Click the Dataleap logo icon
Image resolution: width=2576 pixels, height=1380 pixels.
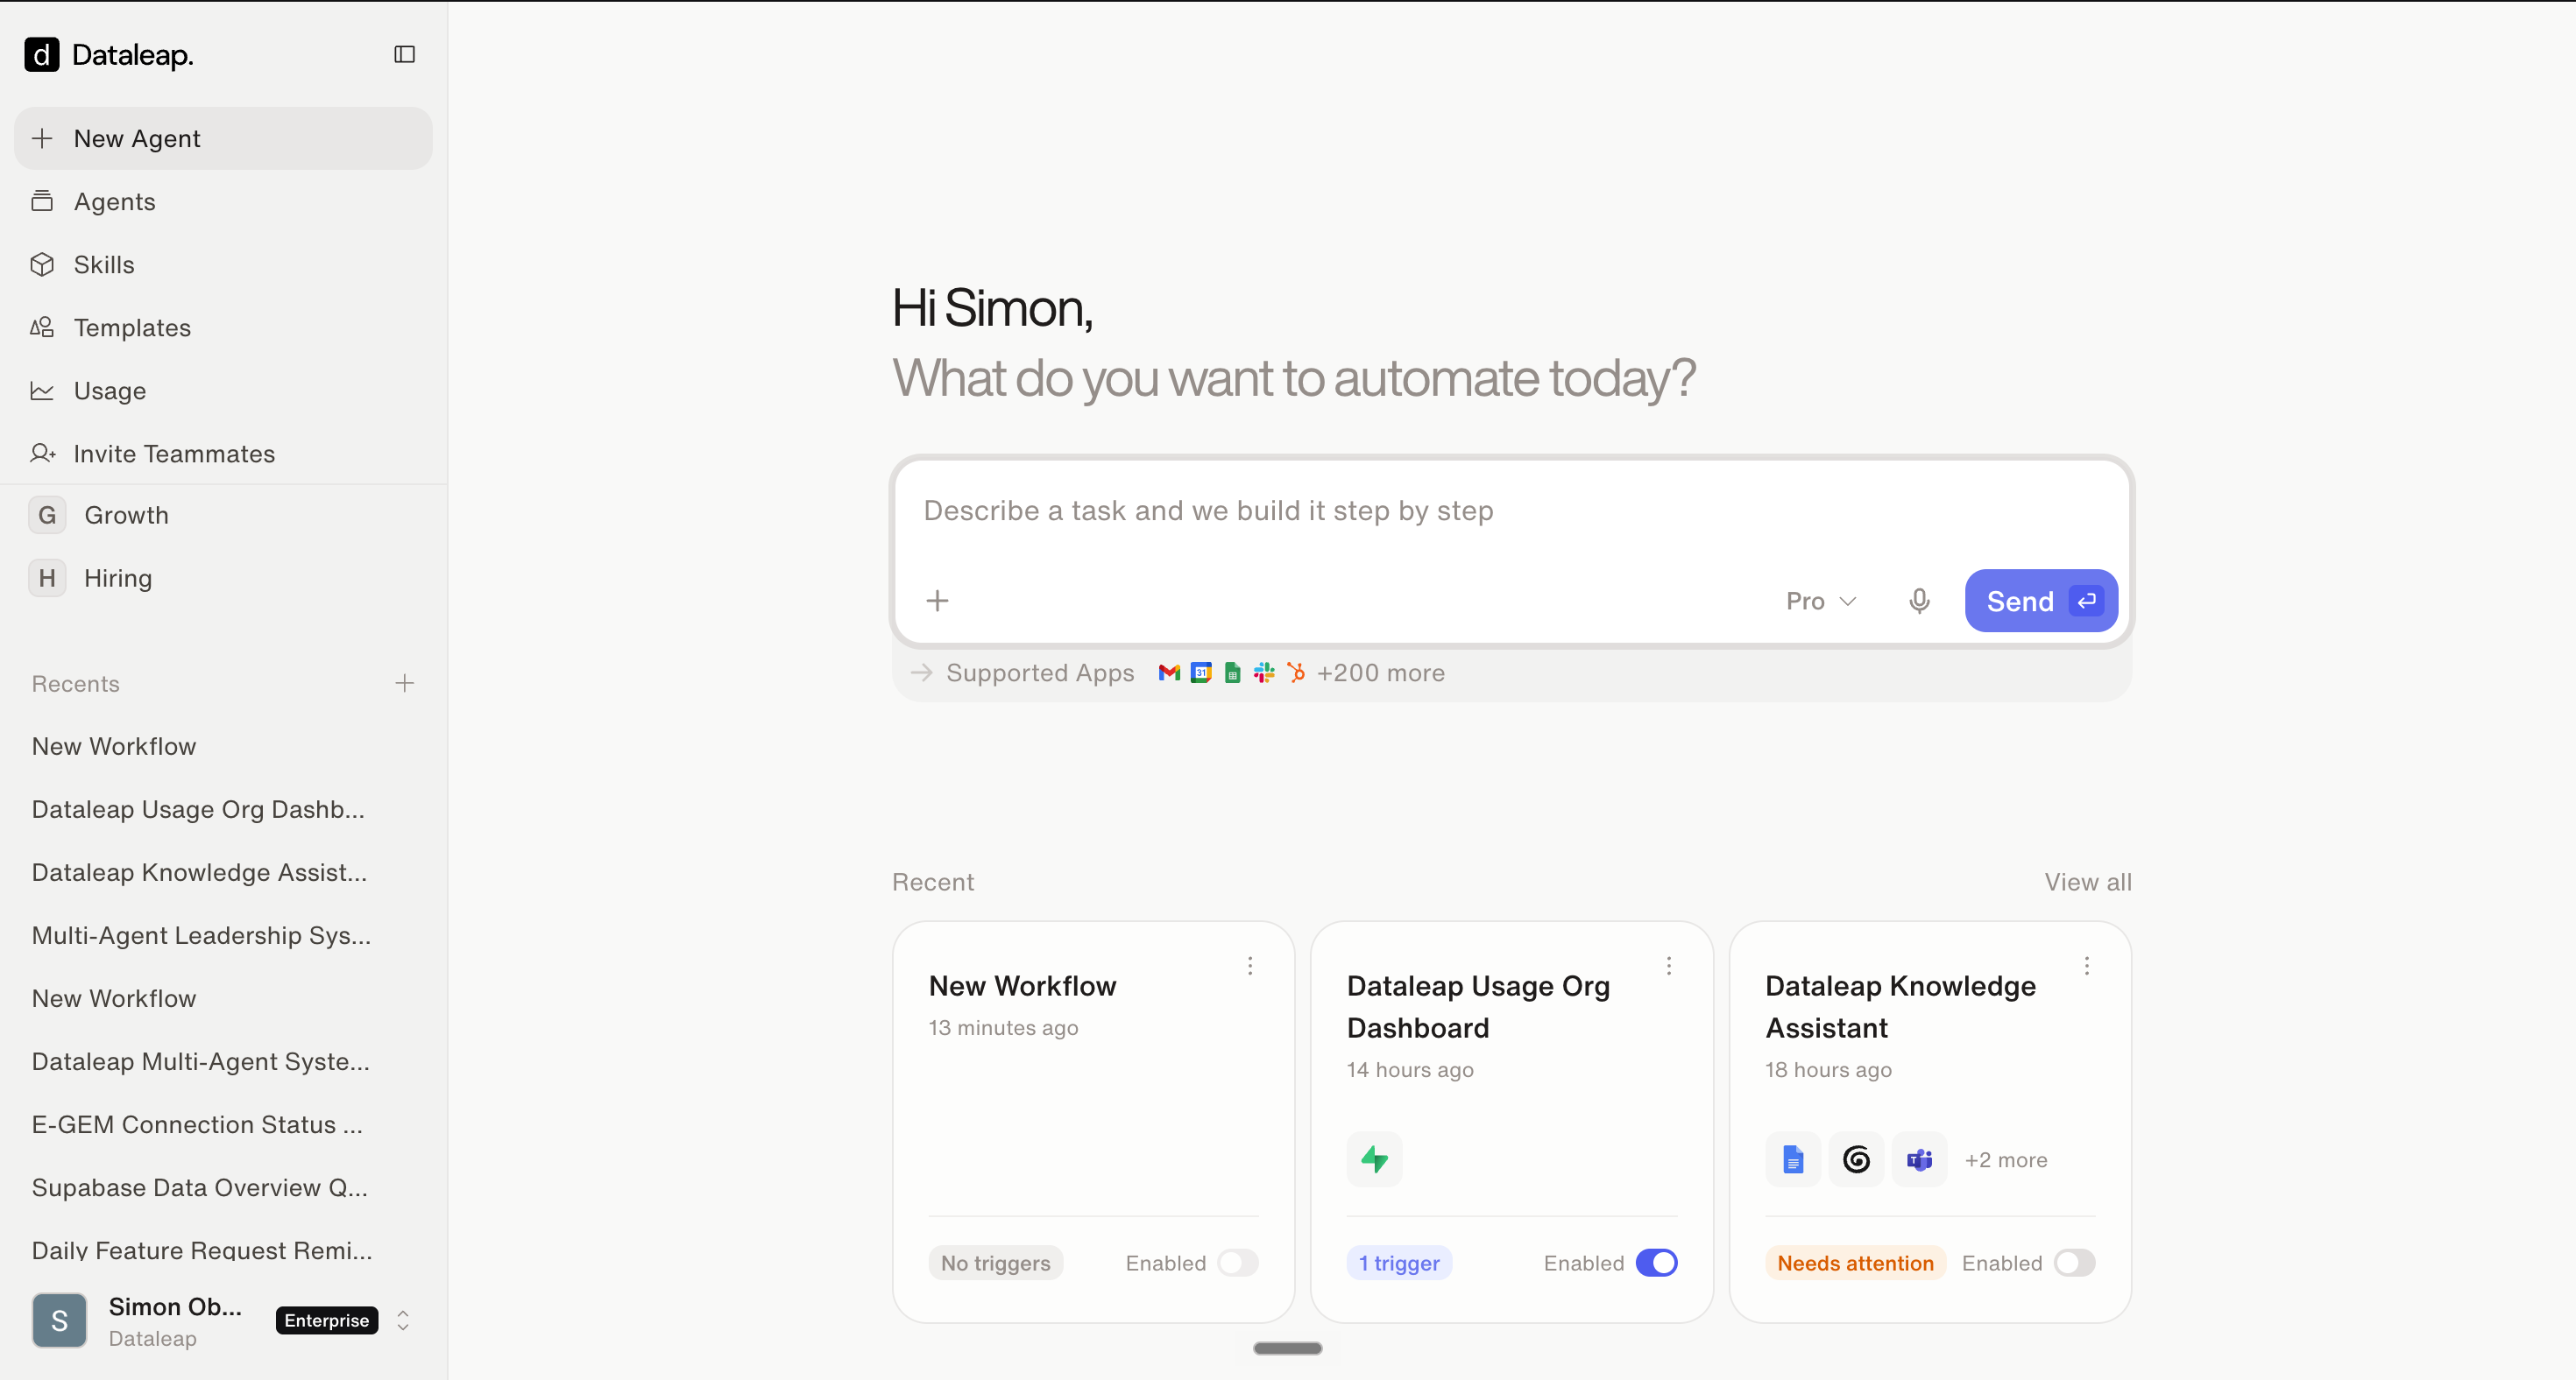pos(41,54)
